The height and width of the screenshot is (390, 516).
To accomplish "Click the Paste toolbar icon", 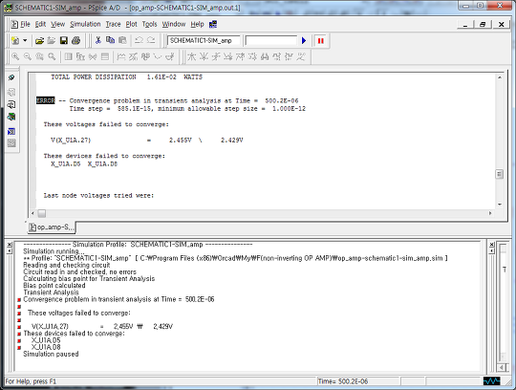I will click(x=122, y=40).
